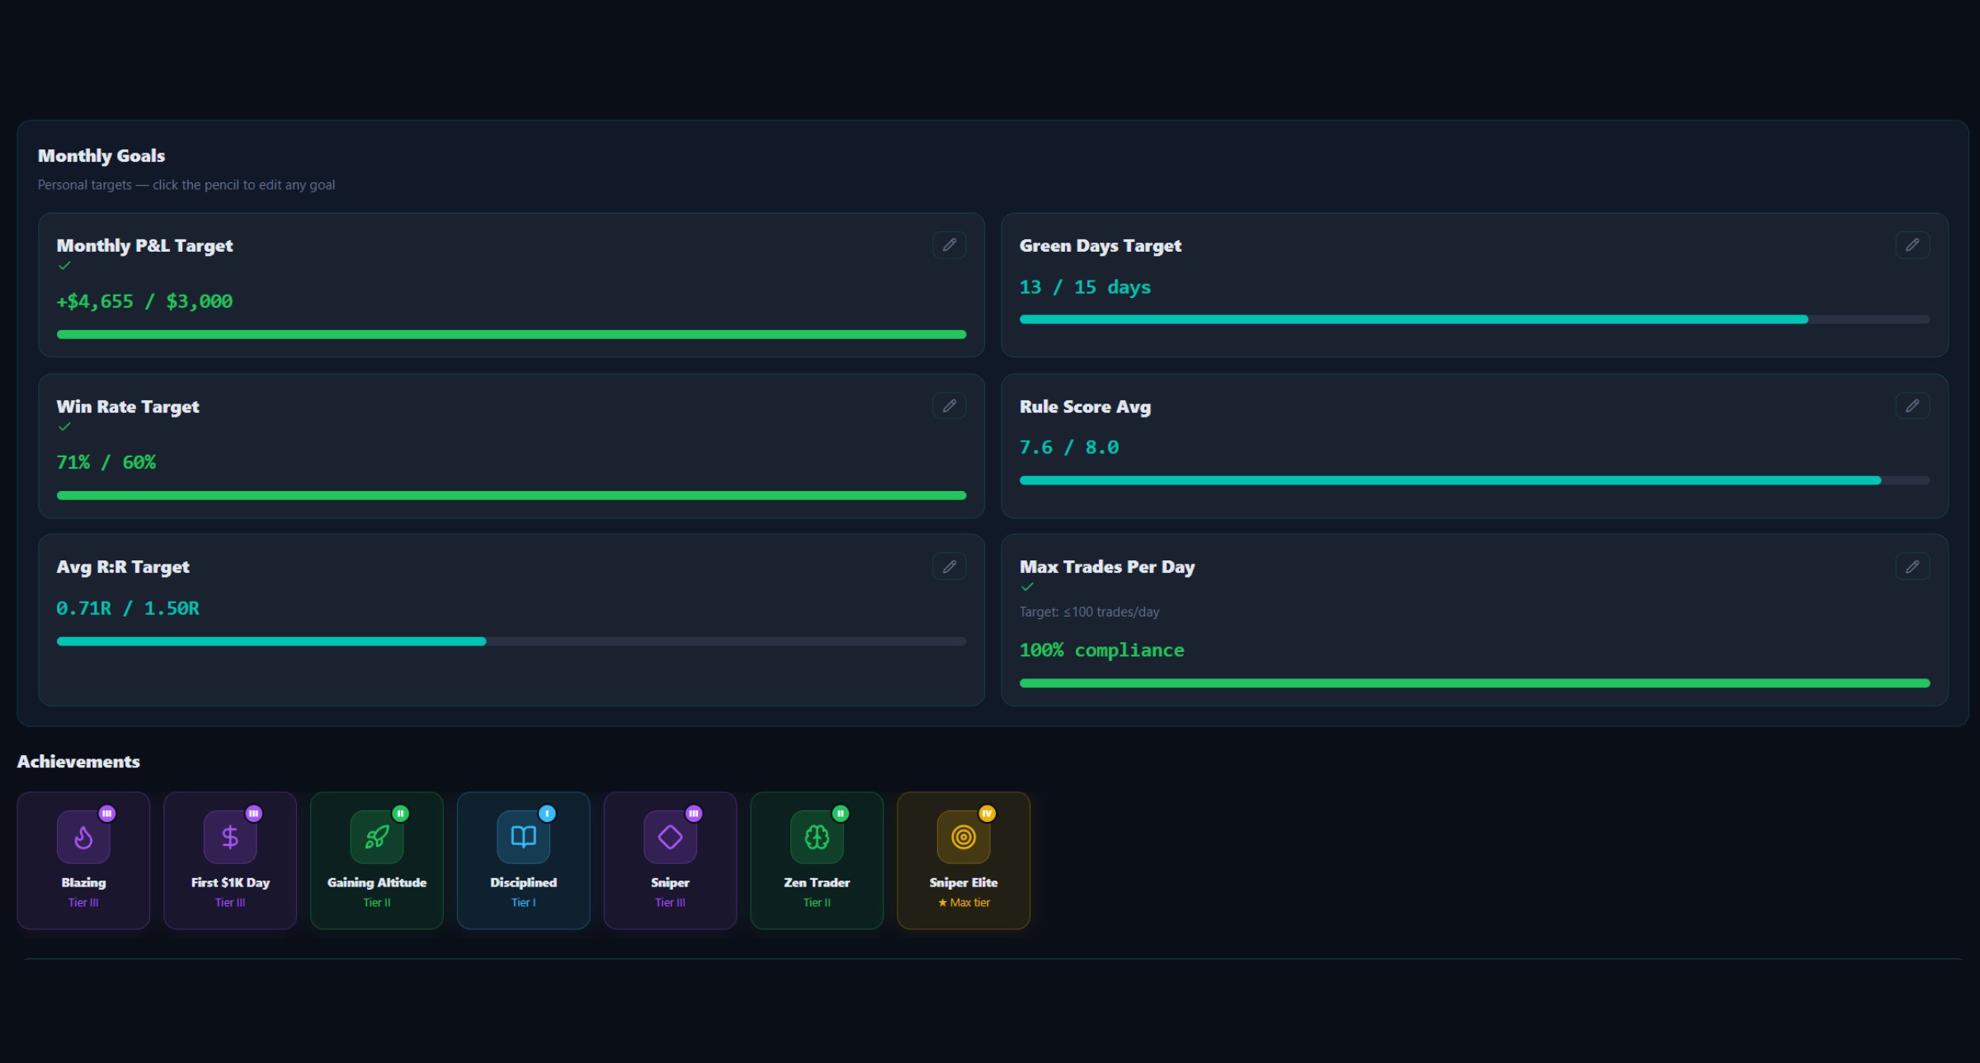Click the 7.6 / 8.0 value

pyautogui.click(x=1069, y=447)
